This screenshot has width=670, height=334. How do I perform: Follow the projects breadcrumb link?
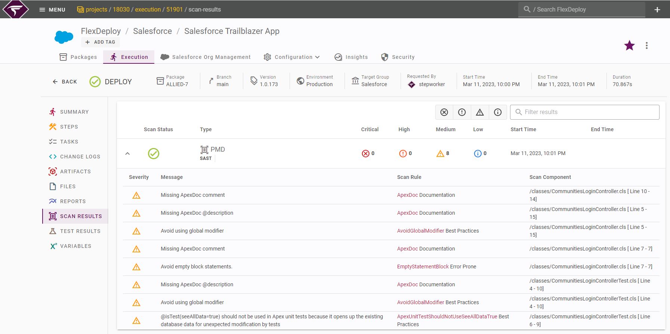coord(96,9)
